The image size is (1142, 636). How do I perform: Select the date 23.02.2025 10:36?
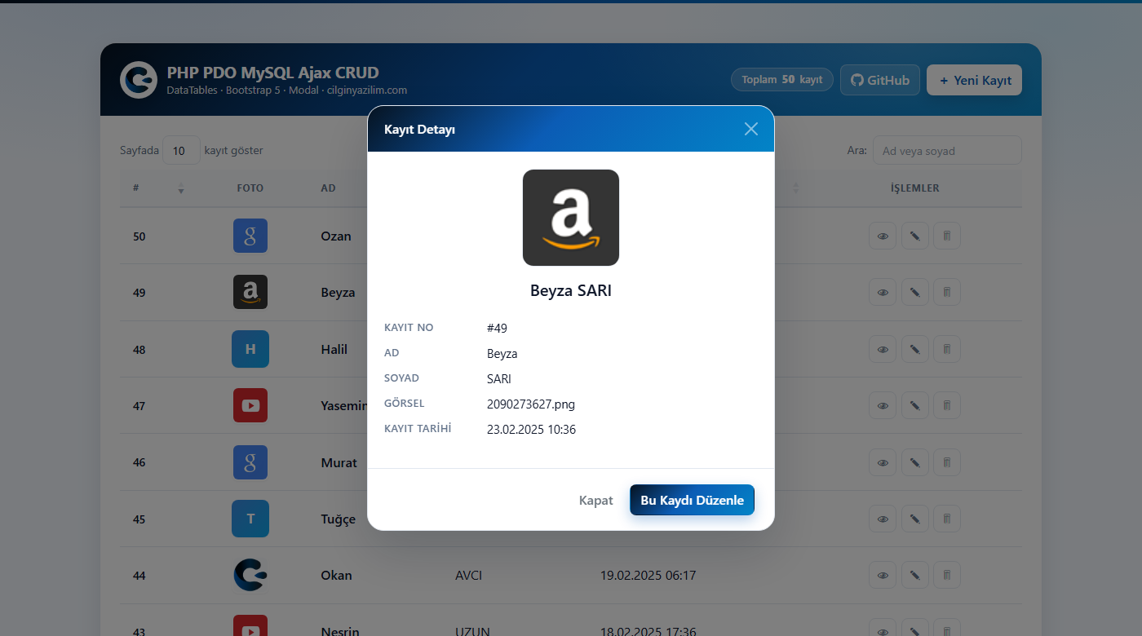click(x=531, y=429)
